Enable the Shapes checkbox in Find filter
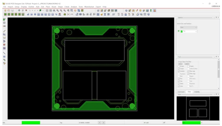 tap(188, 66)
